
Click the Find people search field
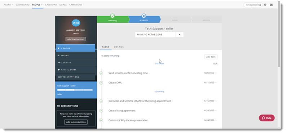click(253, 5)
